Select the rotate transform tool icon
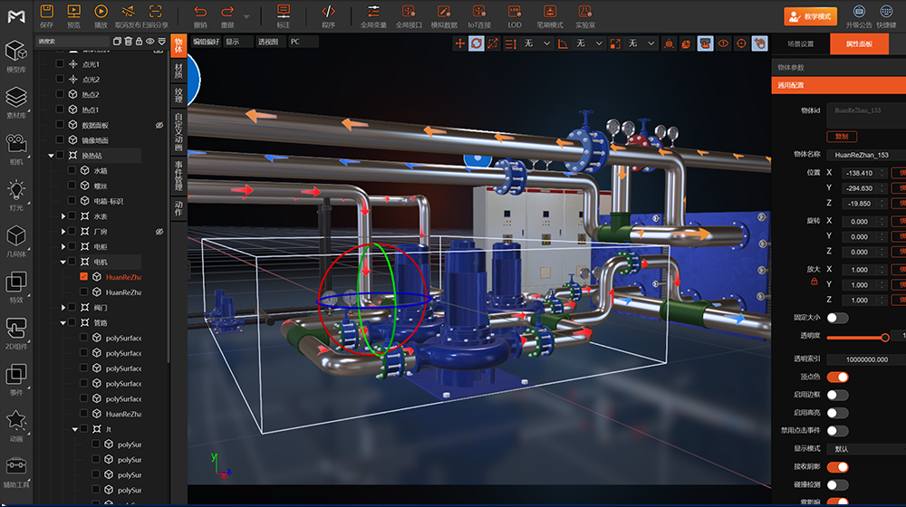906x507 pixels. (477, 43)
